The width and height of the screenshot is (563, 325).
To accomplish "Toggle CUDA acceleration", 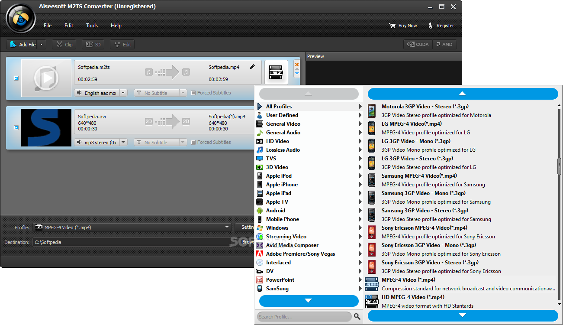I will pos(418,44).
